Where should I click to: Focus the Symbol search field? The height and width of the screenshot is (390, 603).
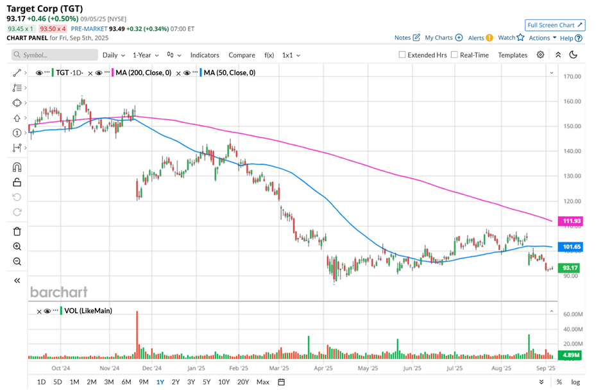tap(55, 55)
